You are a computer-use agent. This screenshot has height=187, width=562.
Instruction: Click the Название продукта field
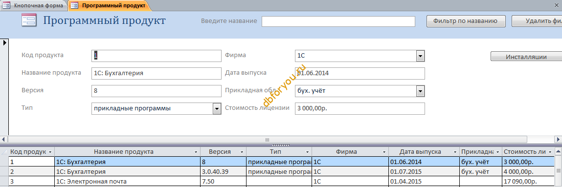click(156, 73)
